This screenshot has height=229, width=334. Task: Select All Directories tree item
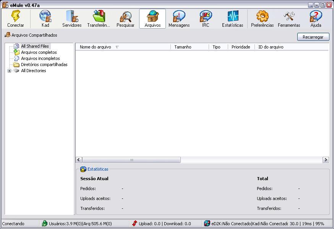pos(34,71)
